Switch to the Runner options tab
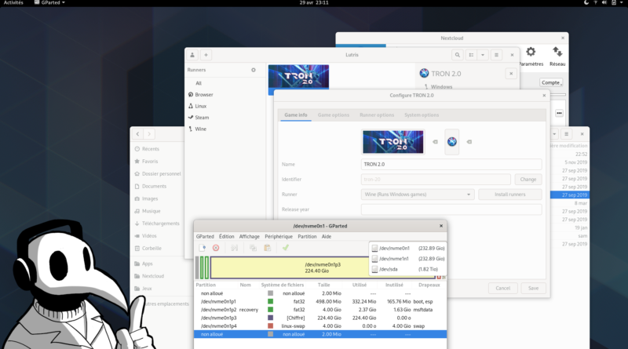The height and width of the screenshot is (349, 628). coord(377,115)
